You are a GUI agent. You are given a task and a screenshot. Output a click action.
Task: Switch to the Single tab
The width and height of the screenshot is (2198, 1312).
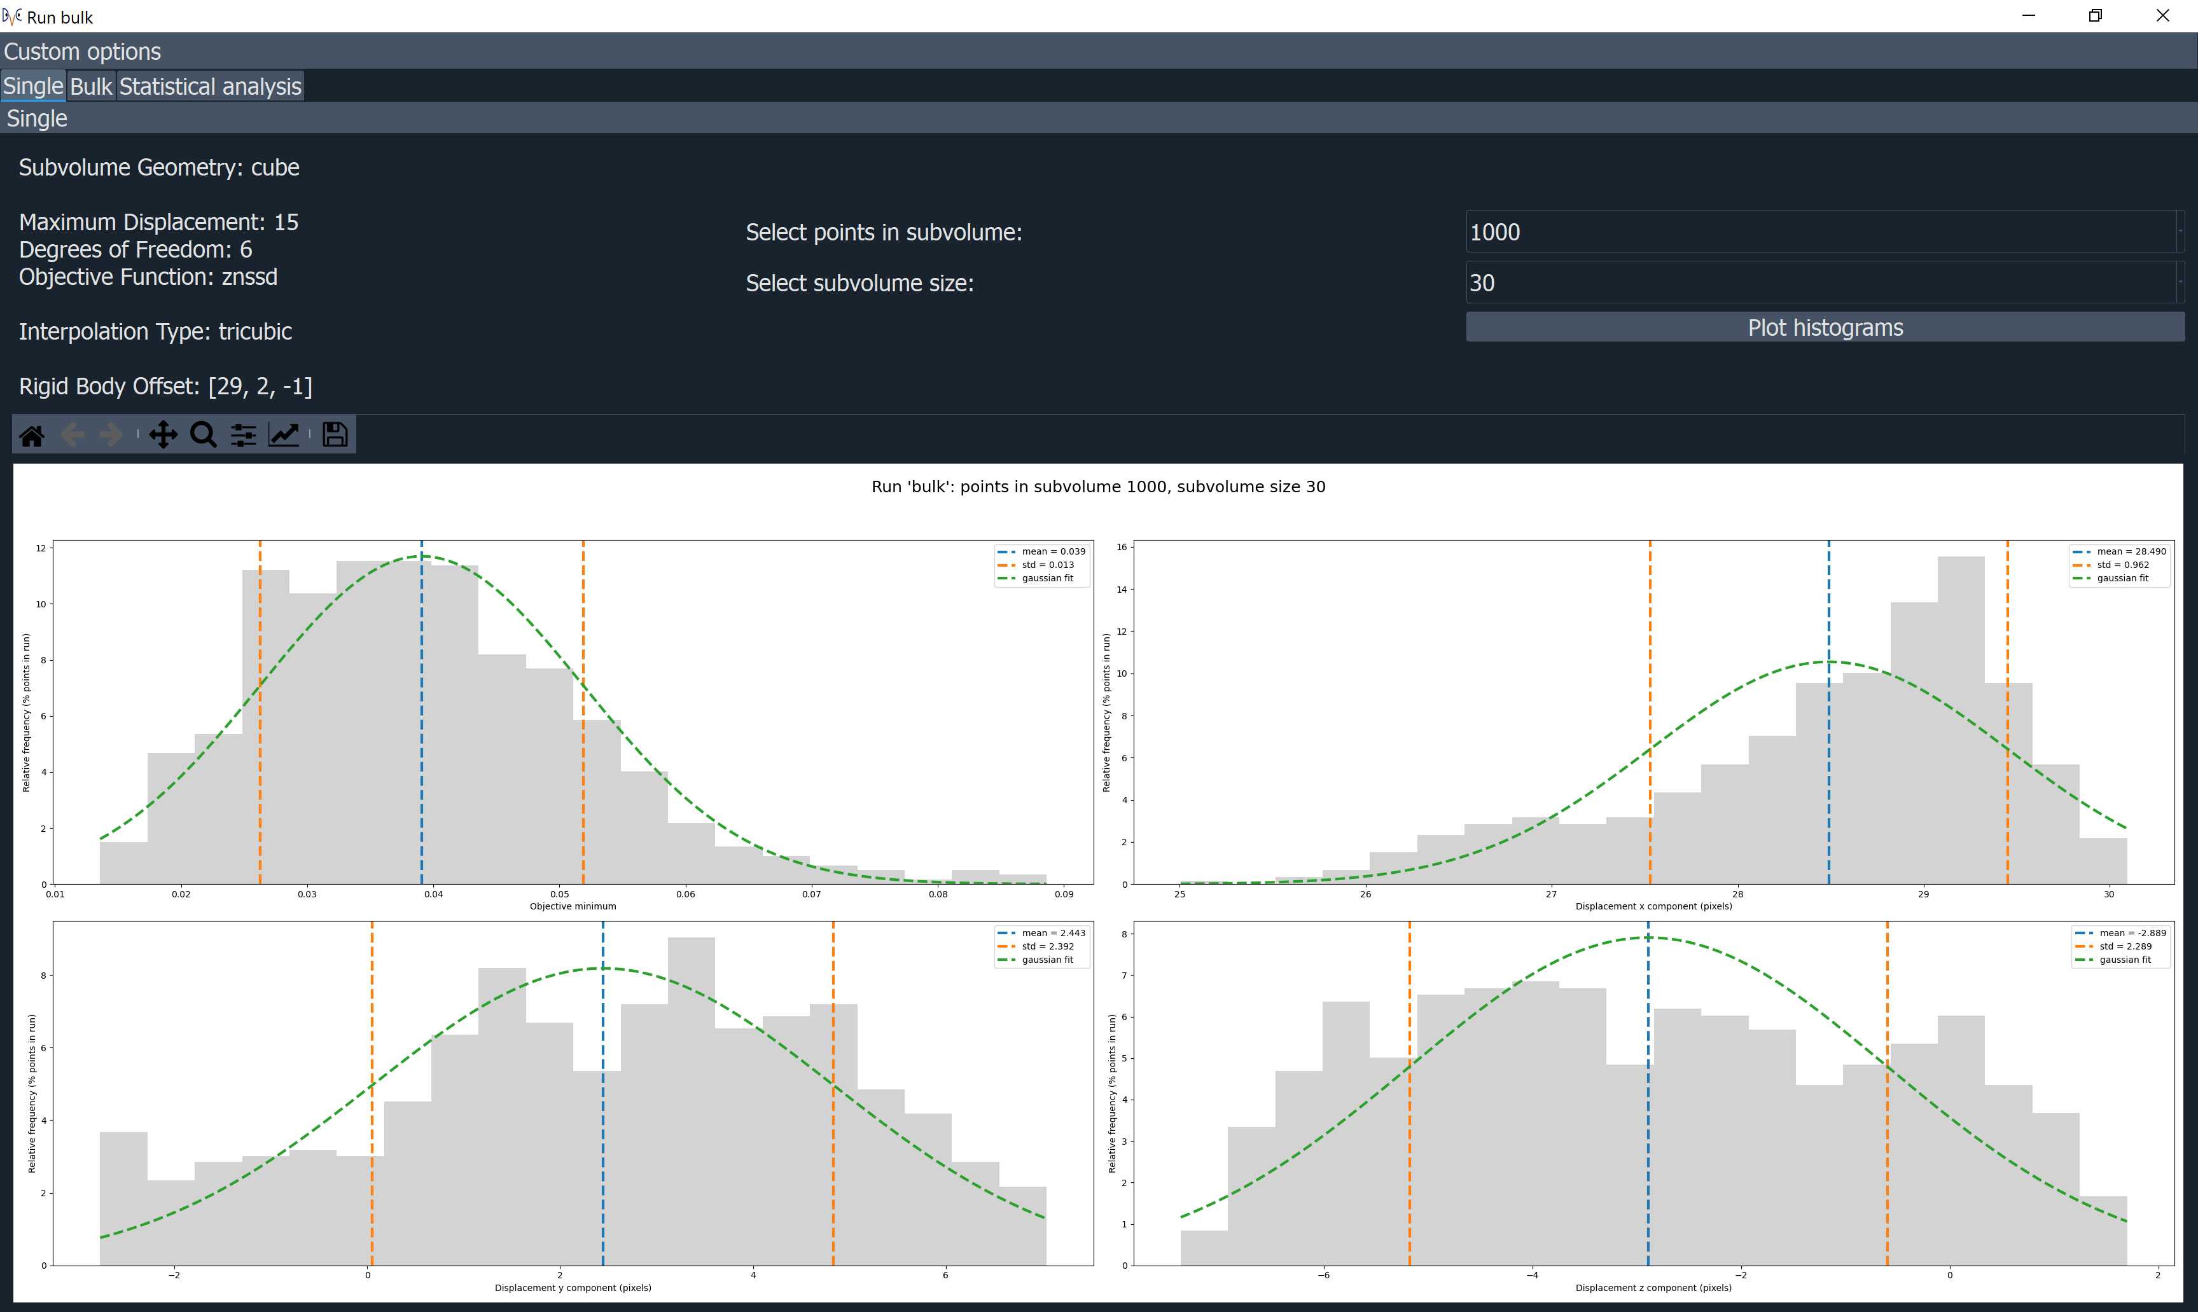pyautogui.click(x=32, y=86)
